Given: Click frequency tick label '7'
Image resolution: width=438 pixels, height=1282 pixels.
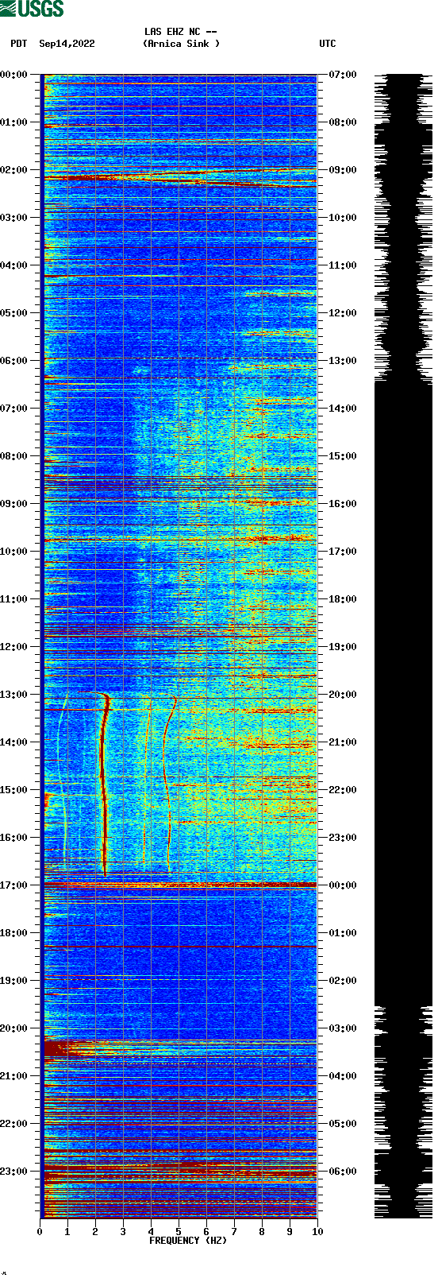Looking at the screenshot, I should point(234,1232).
